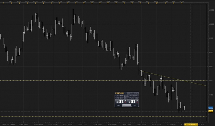The height and width of the screenshot is (126, 215).
Task: Select the 05-01 day marker triangle
Action: 19,3
